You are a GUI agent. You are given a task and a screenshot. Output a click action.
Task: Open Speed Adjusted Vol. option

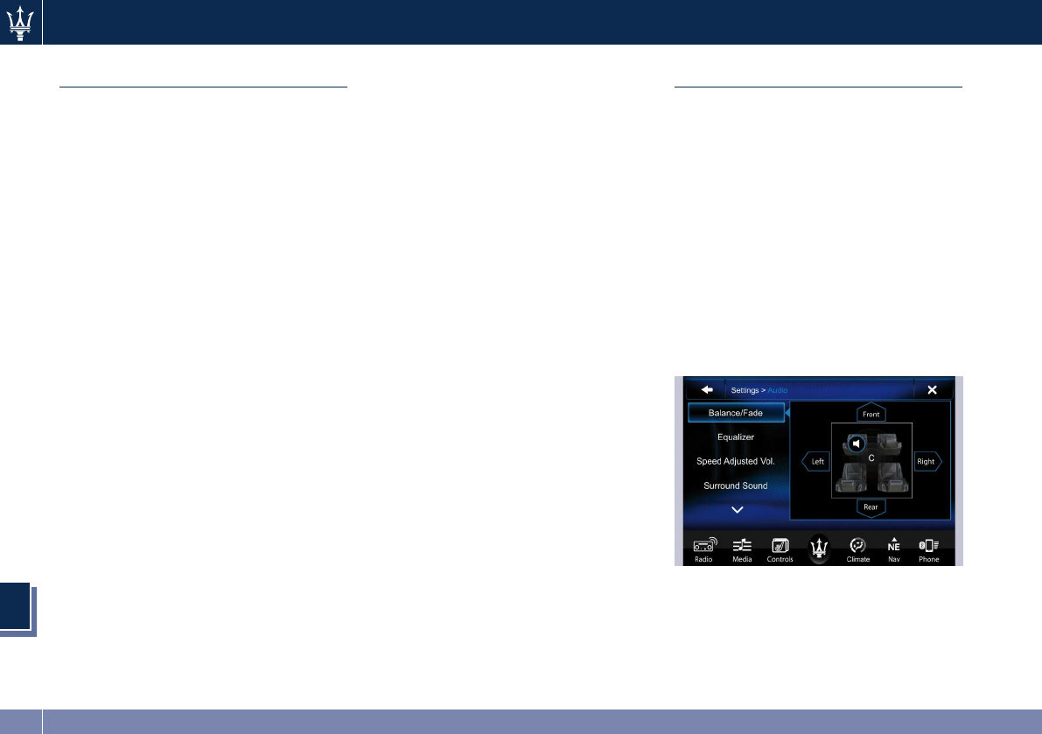click(736, 461)
